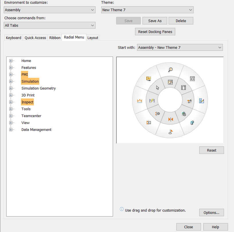The height and width of the screenshot is (232, 234).
Task: Click the lightning bolt dimension icon
Action: click(152, 101)
